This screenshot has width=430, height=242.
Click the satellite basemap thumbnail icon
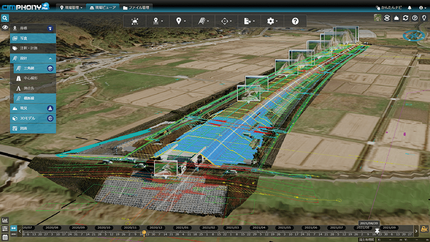pos(378,18)
